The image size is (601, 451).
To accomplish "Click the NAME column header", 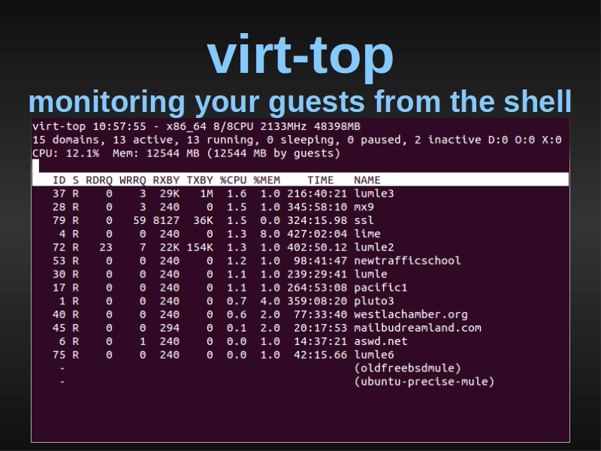I will click(x=367, y=180).
